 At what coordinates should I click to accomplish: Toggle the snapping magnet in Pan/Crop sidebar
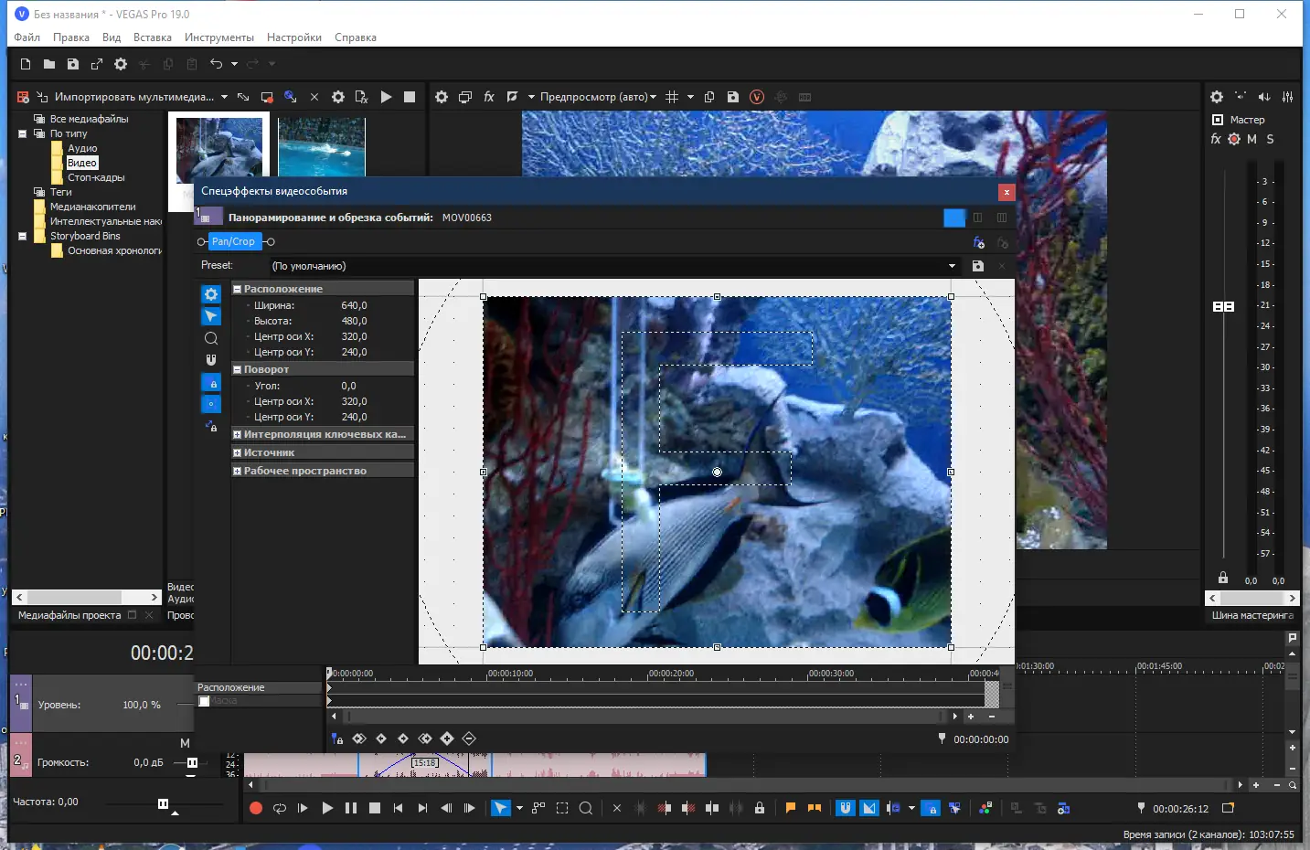tap(211, 360)
